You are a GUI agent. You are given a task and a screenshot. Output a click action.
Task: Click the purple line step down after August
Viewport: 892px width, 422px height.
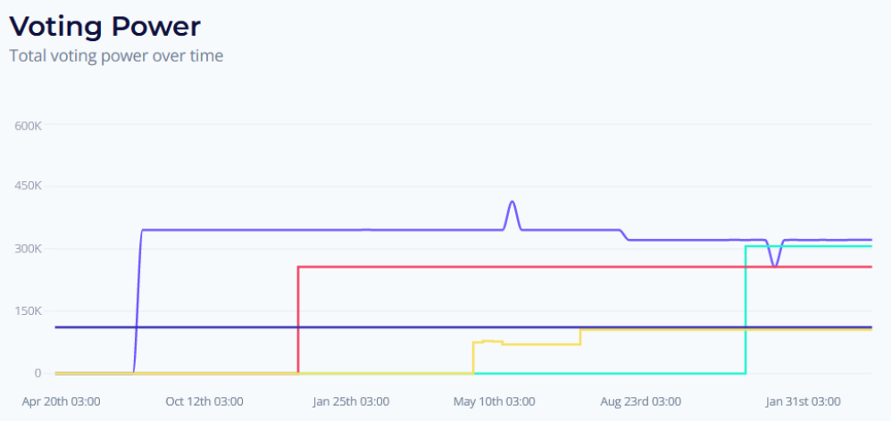coord(623,235)
